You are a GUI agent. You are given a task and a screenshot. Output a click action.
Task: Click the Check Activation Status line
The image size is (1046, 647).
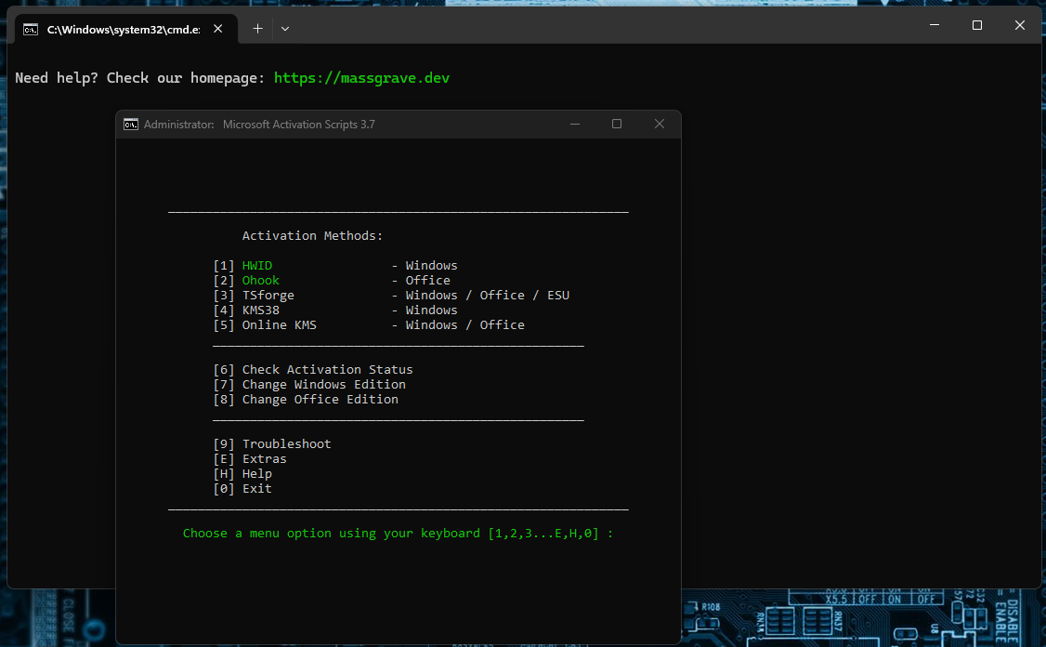[313, 370]
